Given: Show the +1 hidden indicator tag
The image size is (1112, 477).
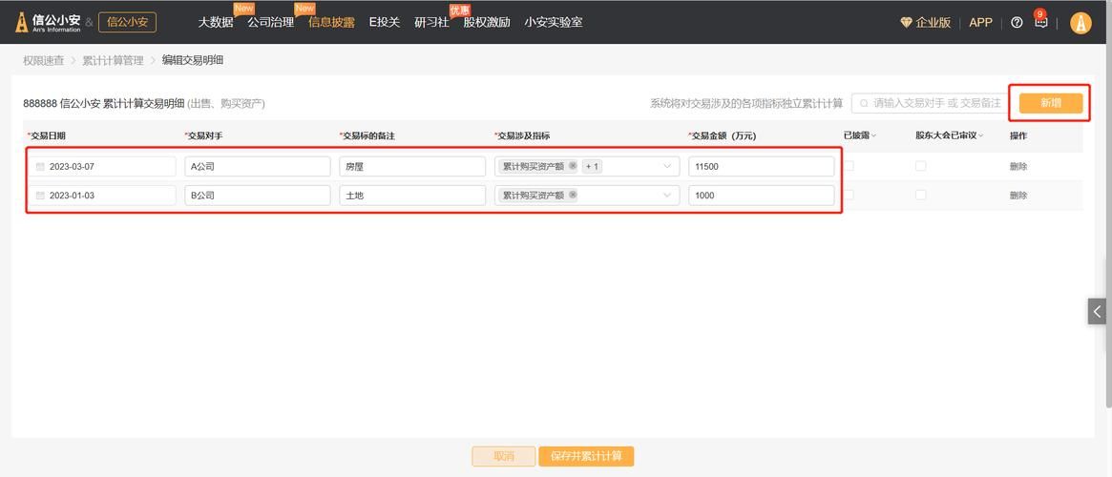Looking at the screenshot, I should pos(592,167).
